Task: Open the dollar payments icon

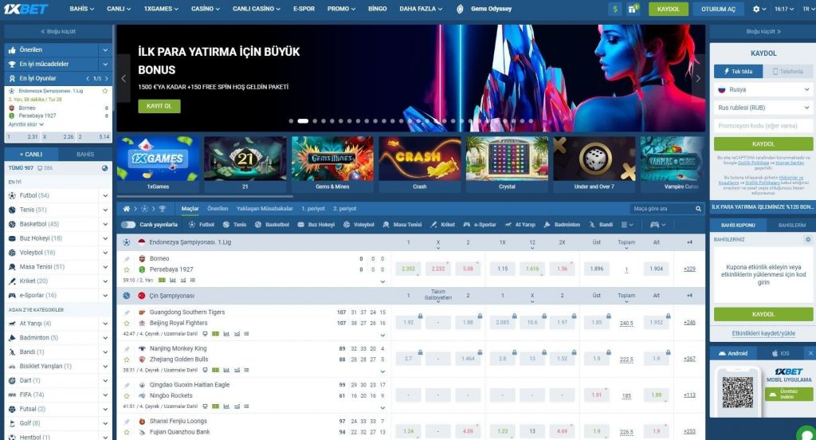Action: [x=615, y=9]
